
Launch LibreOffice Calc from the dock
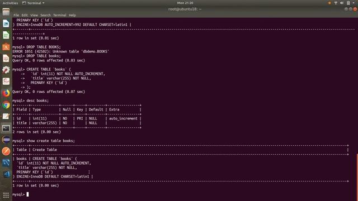6,35
